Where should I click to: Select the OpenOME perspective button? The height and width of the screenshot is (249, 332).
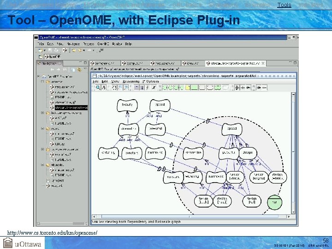53,57
